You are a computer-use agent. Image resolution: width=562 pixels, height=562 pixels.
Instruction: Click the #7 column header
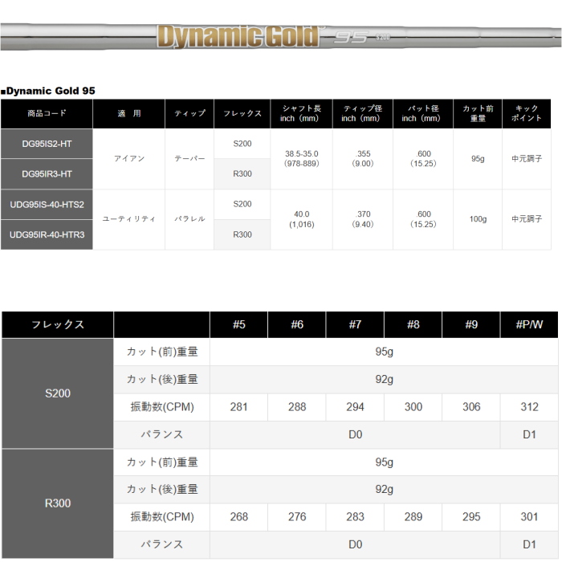355,325
